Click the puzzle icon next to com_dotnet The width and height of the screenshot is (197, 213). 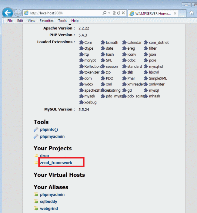point(146,42)
